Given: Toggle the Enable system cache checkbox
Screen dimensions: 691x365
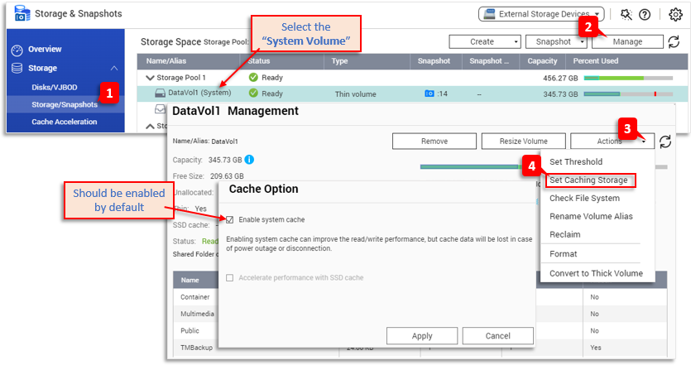Looking at the screenshot, I should tap(230, 220).
